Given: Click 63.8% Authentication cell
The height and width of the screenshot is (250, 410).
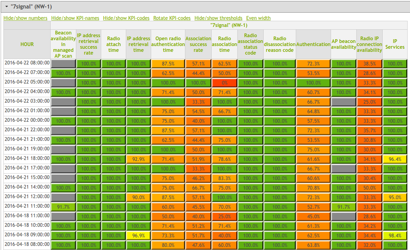Looking at the screenshot, I should click(x=313, y=245).
